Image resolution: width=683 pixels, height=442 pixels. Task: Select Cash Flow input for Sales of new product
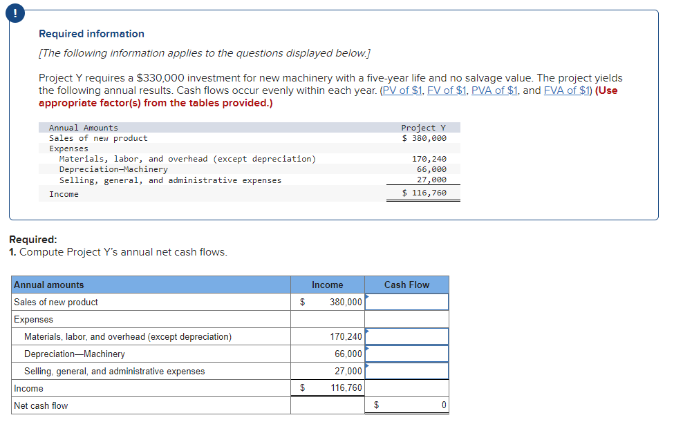407,302
